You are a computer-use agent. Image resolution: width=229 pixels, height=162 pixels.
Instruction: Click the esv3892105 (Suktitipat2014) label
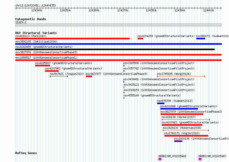point(36,41)
